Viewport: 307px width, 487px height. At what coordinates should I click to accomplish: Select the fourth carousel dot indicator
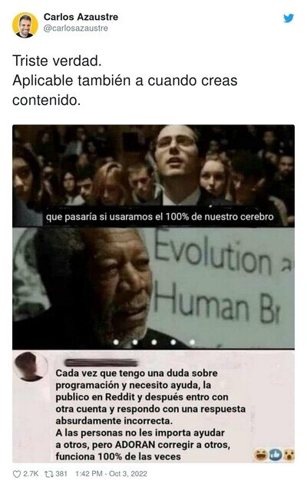click(x=173, y=342)
